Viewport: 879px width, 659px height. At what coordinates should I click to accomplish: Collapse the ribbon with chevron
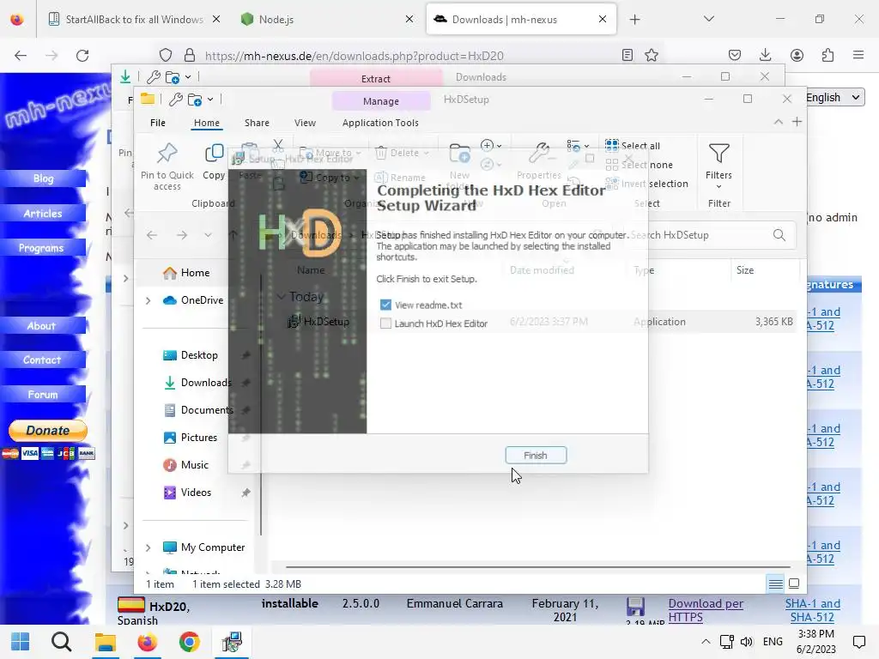pos(778,122)
